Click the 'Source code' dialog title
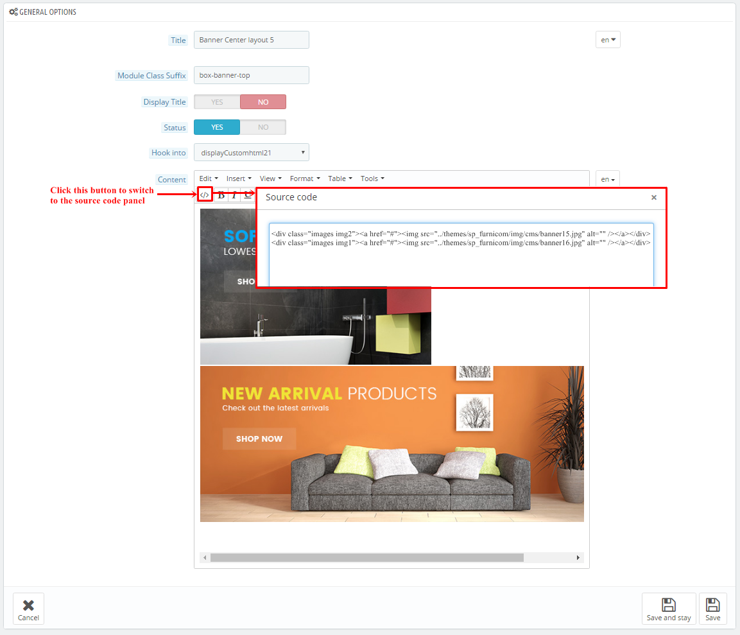The width and height of the screenshot is (740, 635). (291, 197)
